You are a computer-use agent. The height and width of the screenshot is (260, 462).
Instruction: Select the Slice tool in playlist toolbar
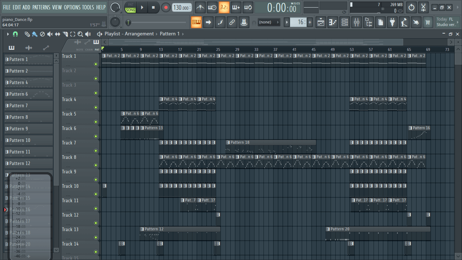pos(65,34)
